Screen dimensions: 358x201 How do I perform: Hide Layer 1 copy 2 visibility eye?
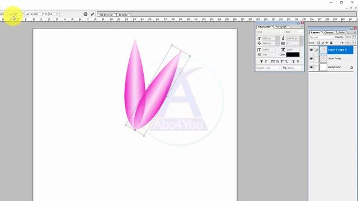tap(311, 50)
